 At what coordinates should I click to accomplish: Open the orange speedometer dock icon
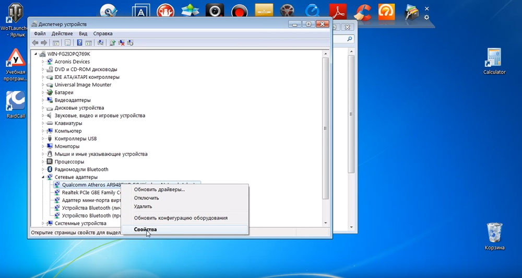point(386,11)
